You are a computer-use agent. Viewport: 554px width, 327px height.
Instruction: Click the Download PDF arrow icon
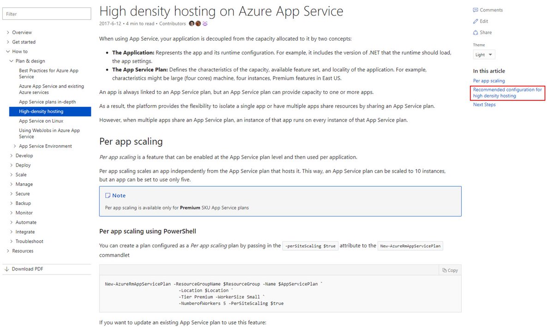[6, 269]
